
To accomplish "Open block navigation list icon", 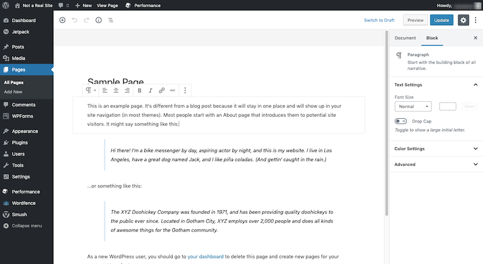I will (110, 20).
